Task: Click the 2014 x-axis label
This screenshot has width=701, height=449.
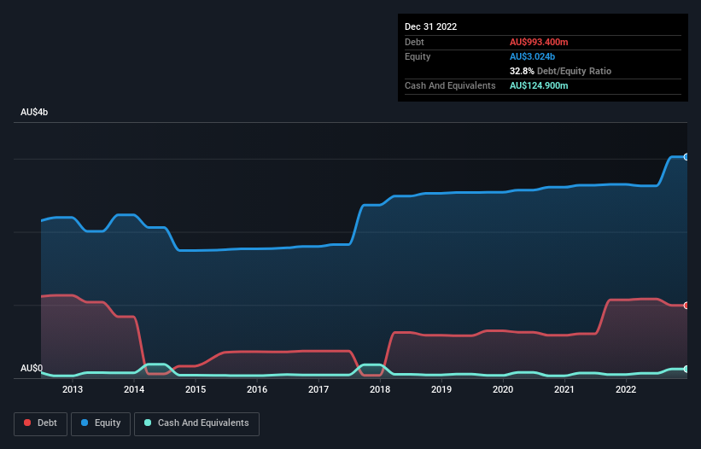Action: pyautogui.click(x=134, y=389)
